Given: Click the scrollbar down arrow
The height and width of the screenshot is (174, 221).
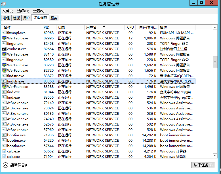Looking at the screenshot, I should [x=215, y=156].
